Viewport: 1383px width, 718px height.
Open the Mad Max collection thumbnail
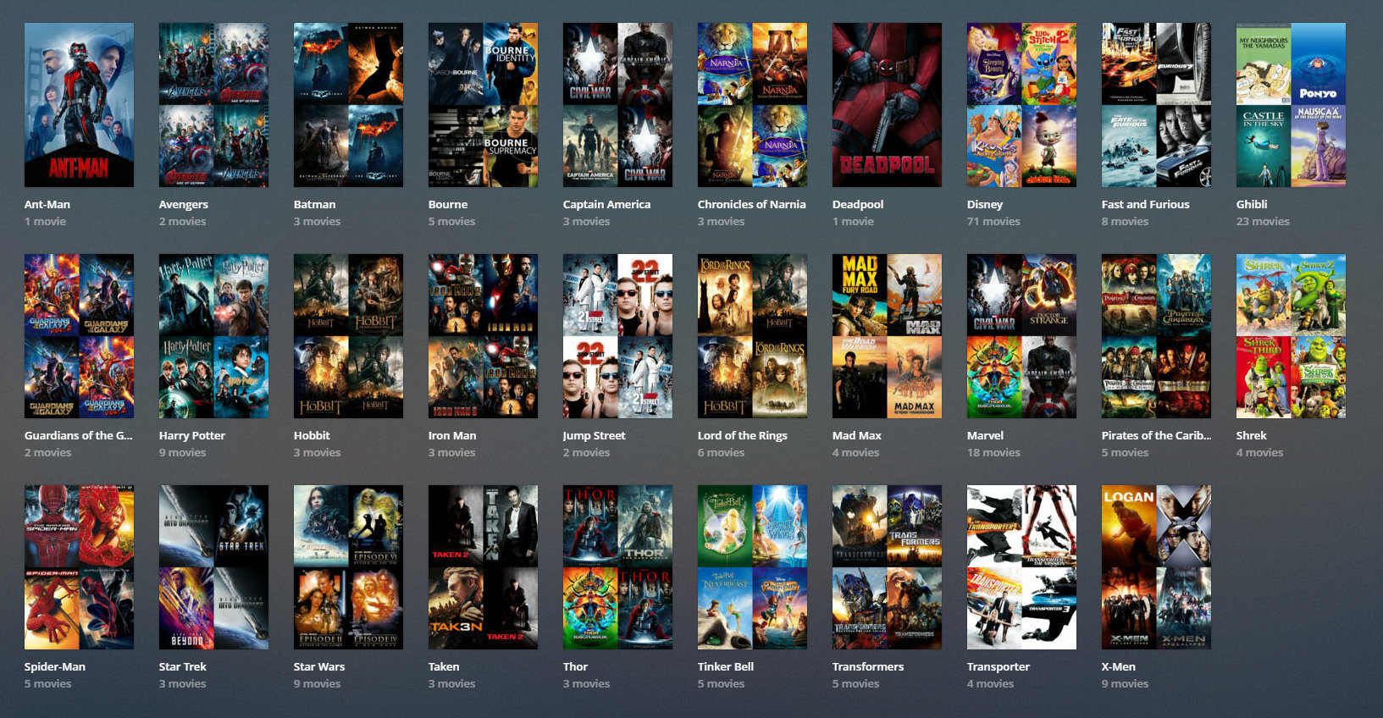click(x=887, y=336)
